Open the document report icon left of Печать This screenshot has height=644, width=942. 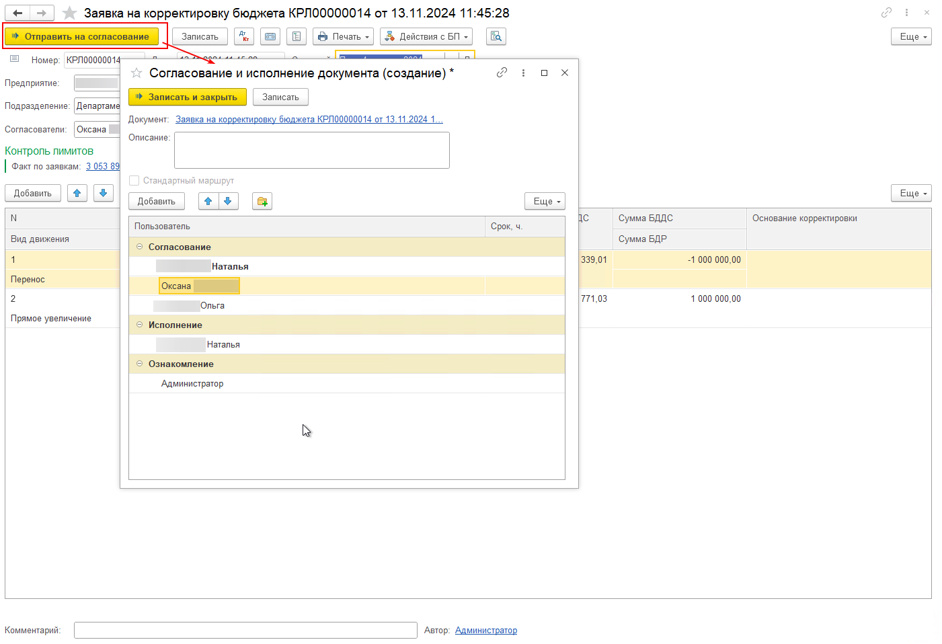point(297,36)
